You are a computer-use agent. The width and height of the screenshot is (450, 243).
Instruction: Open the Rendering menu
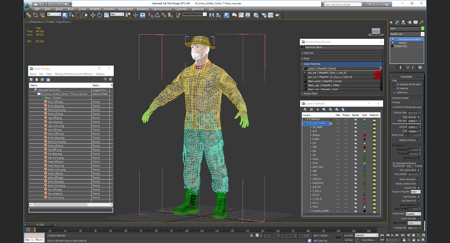coord(143,9)
